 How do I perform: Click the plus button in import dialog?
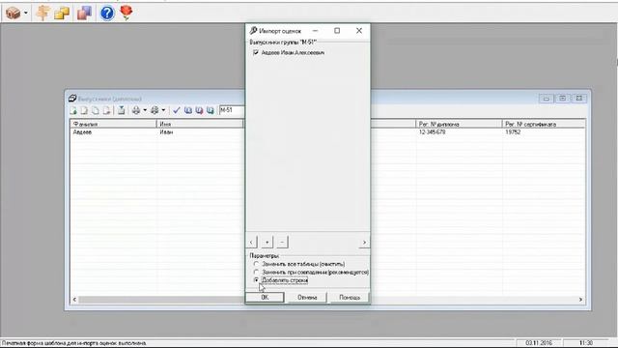267,242
